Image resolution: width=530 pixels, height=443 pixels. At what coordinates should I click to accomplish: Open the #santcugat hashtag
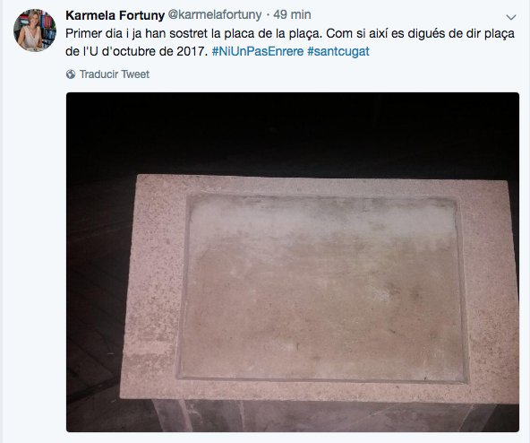pos(338,51)
